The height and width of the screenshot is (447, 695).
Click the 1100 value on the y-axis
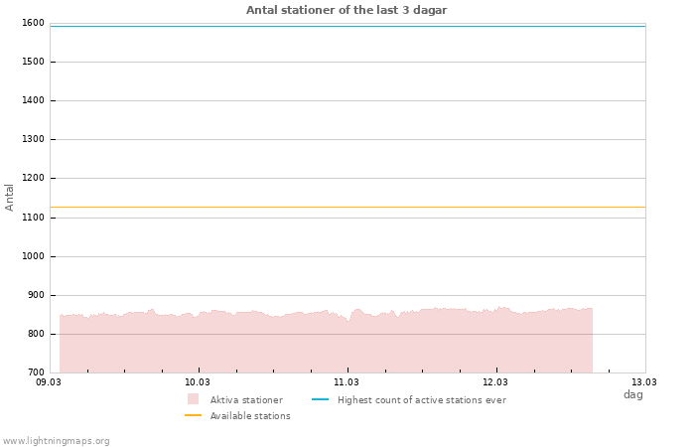click(x=33, y=218)
